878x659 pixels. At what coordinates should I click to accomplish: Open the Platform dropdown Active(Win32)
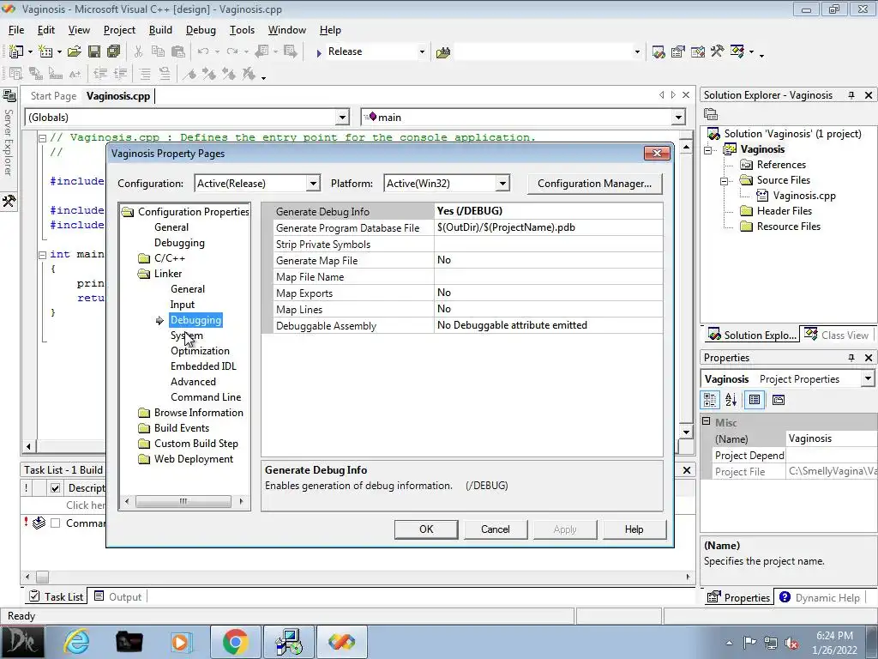coord(502,184)
